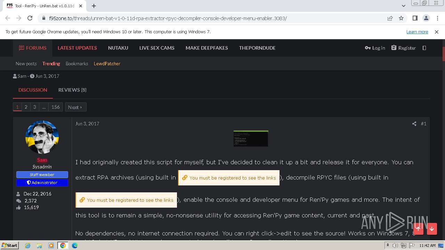Open Chrome three-dot menu
The width and height of the screenshot is (445, 250).
(437, 18)
